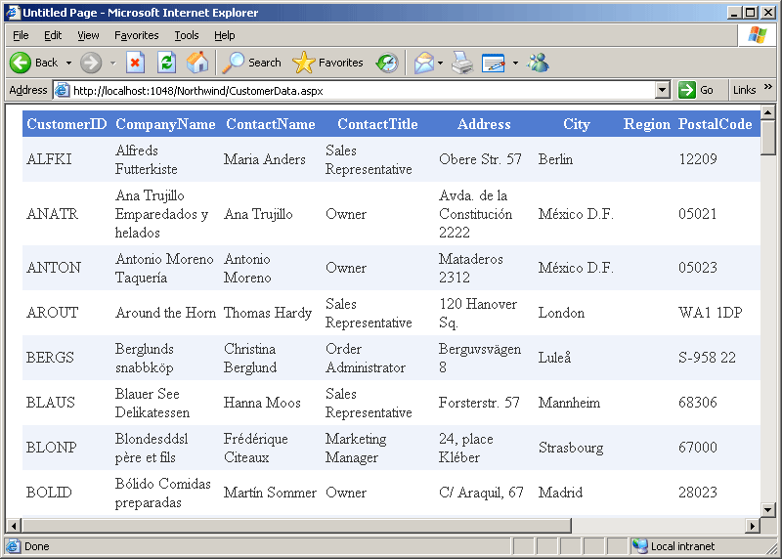
Task: Expand the Links toolbar chevron
Action: [x=768, y=89]
